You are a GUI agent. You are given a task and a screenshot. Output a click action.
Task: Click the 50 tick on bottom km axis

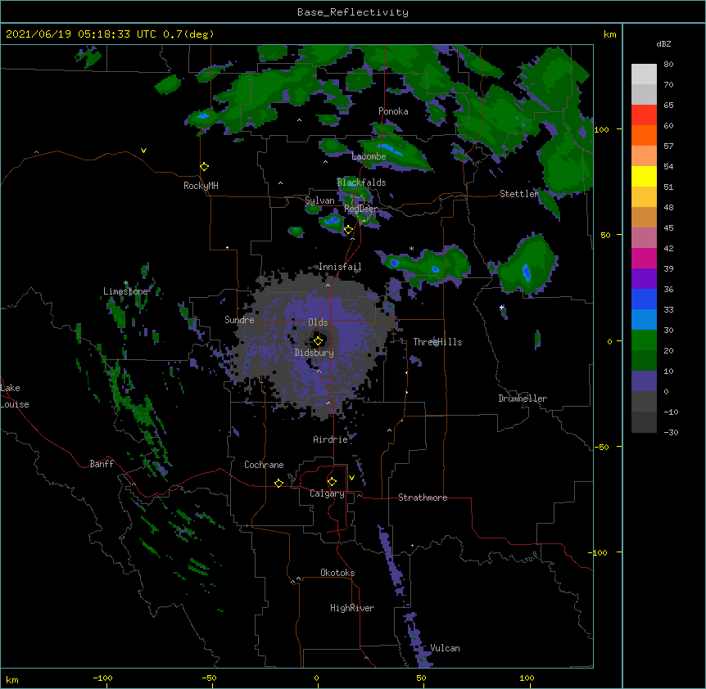(x=421, y=678)
